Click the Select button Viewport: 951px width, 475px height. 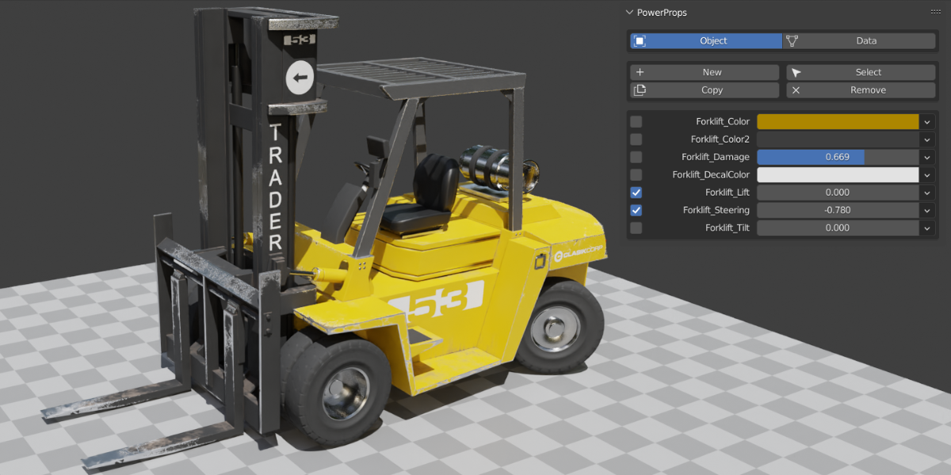tap(861, 72)
